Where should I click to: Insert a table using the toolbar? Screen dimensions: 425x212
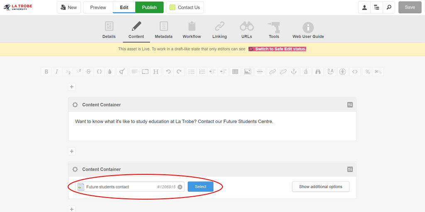235,72
